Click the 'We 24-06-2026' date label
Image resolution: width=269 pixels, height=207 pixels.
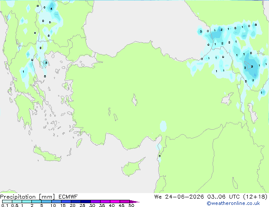tap(179, 197)
